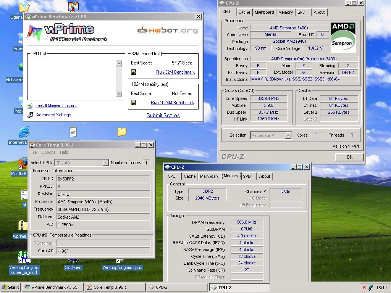Click OK button in CPU-Z window
This screenshot has height=293, width=391.
349,157
